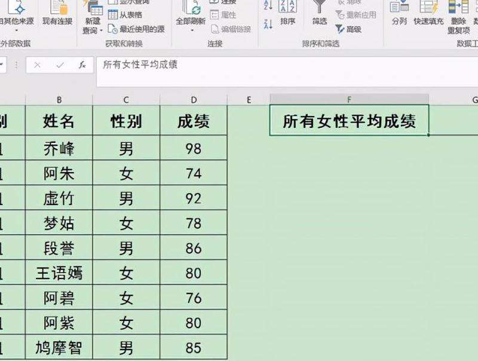478x361 pixels.
Task: Select 阿碧's score cell 76
Action: (x=194, y=298)
